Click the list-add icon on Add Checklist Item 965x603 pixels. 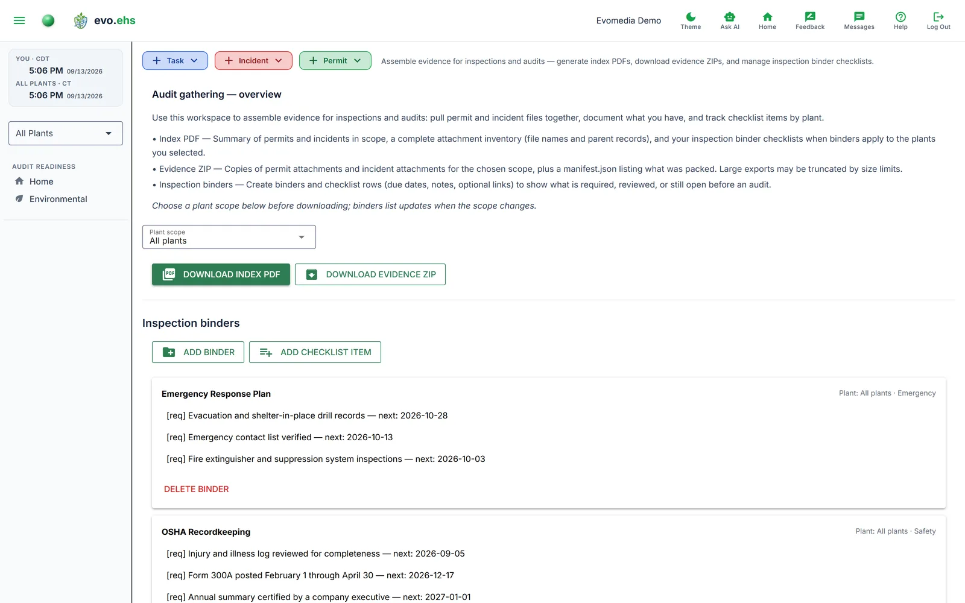coord(266,352)
